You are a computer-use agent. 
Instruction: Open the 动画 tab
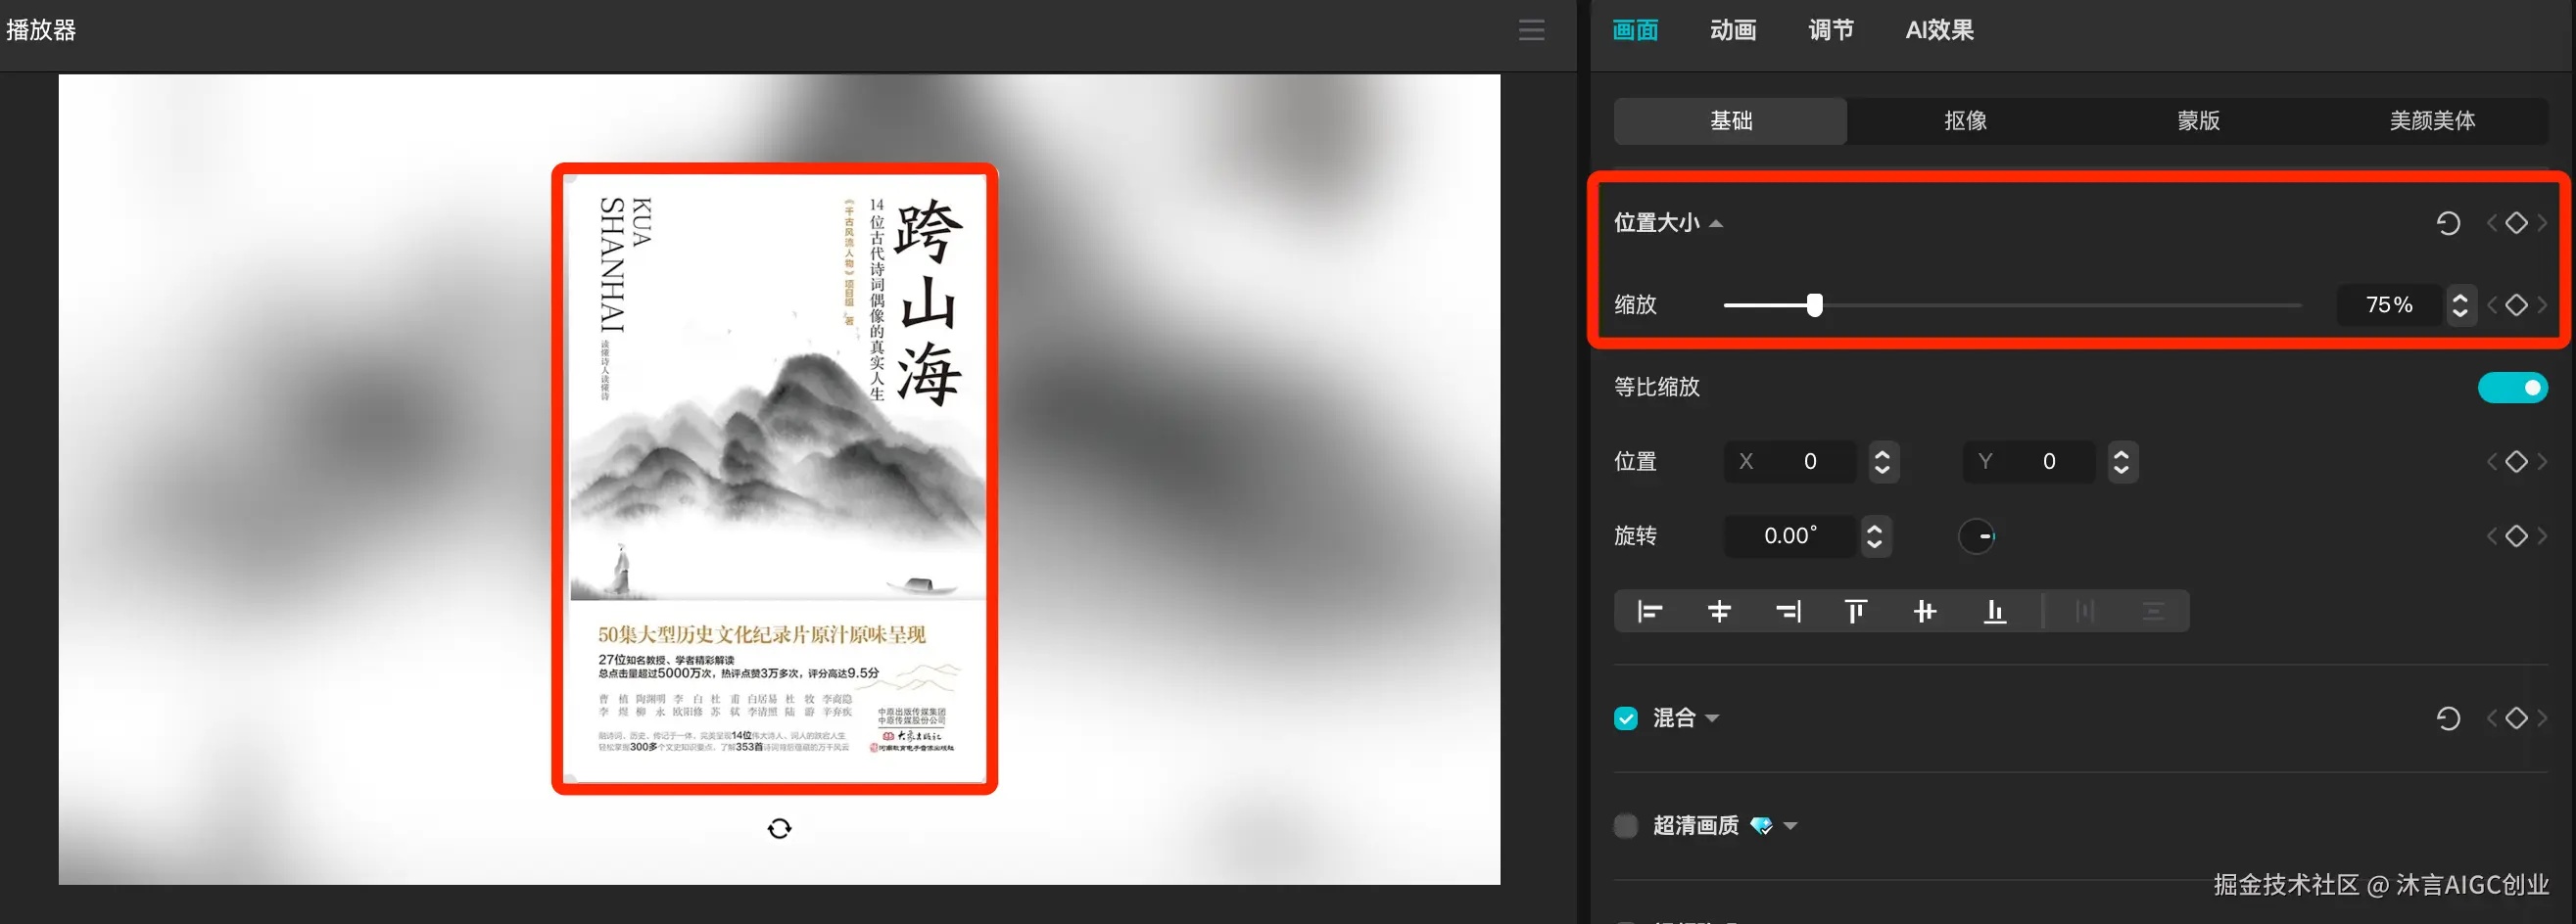click(x=1733, y=30)
